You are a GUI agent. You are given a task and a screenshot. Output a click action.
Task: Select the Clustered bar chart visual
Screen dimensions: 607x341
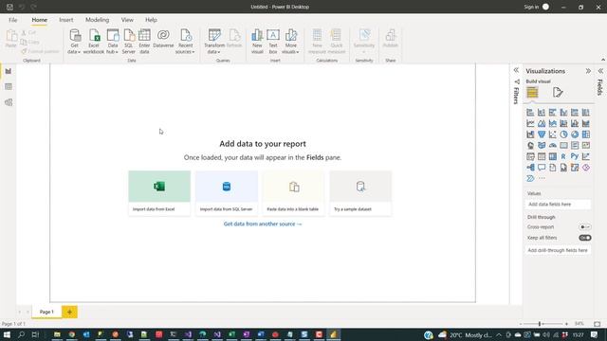552,113
